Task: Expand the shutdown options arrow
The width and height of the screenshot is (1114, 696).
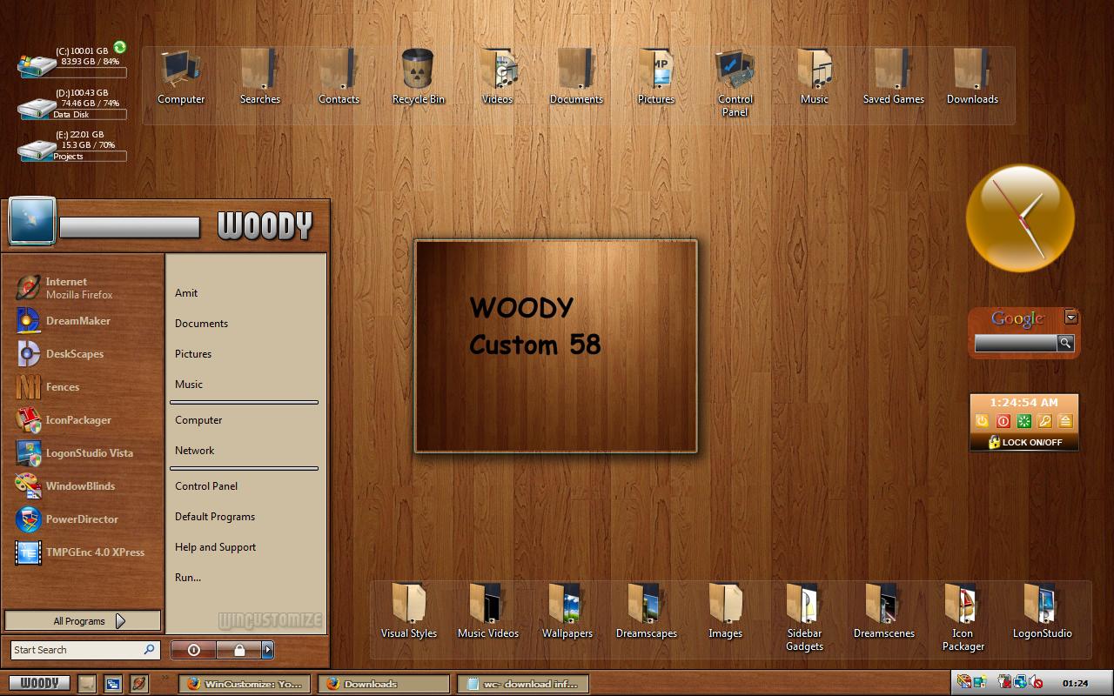Action: (x=268, y=650)
